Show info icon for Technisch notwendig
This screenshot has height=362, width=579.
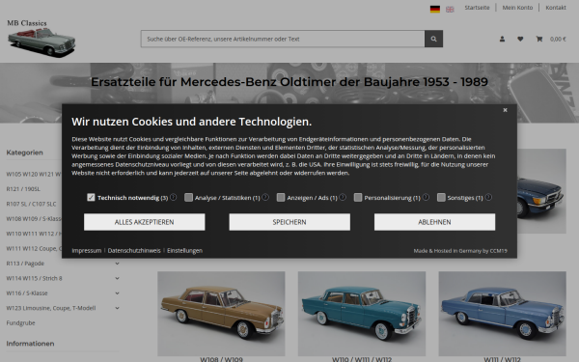pos(173,197)
